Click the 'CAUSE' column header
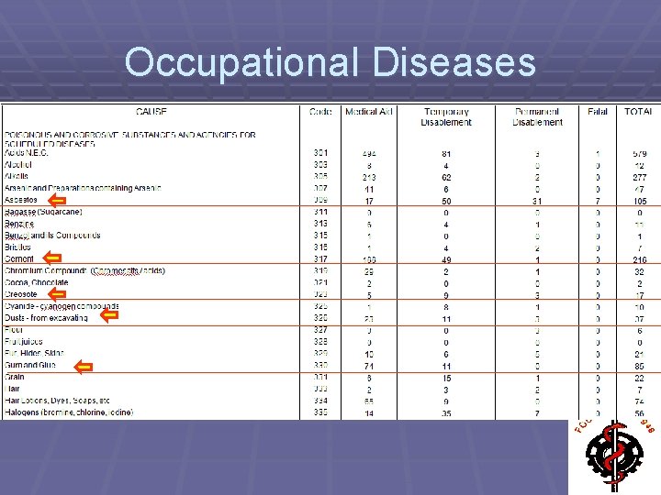661x495 pixels. (x=151, y=112)
